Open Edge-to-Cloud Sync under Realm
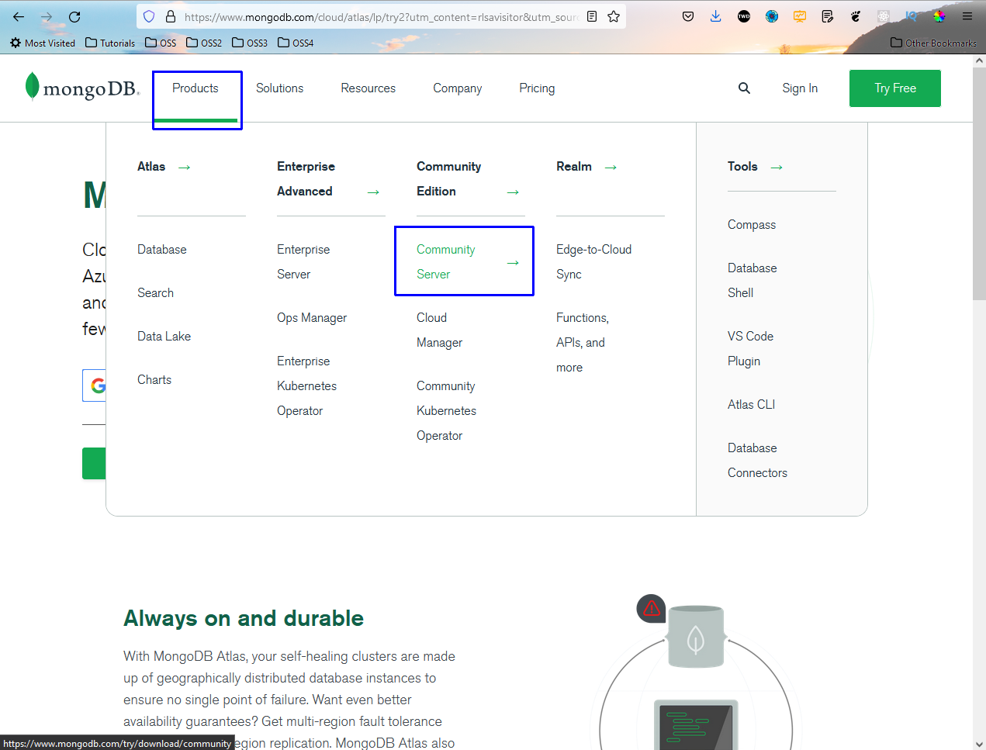986x750 pixels. pos(593,262)
